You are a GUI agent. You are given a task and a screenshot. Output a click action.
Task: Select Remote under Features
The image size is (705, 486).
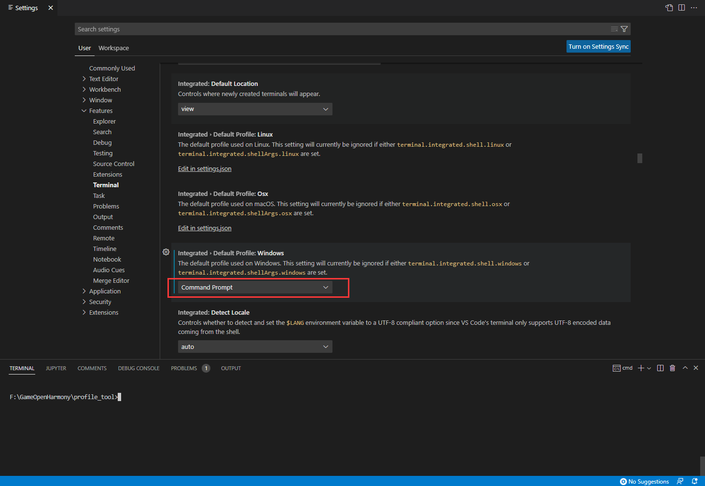click(104, 238)
